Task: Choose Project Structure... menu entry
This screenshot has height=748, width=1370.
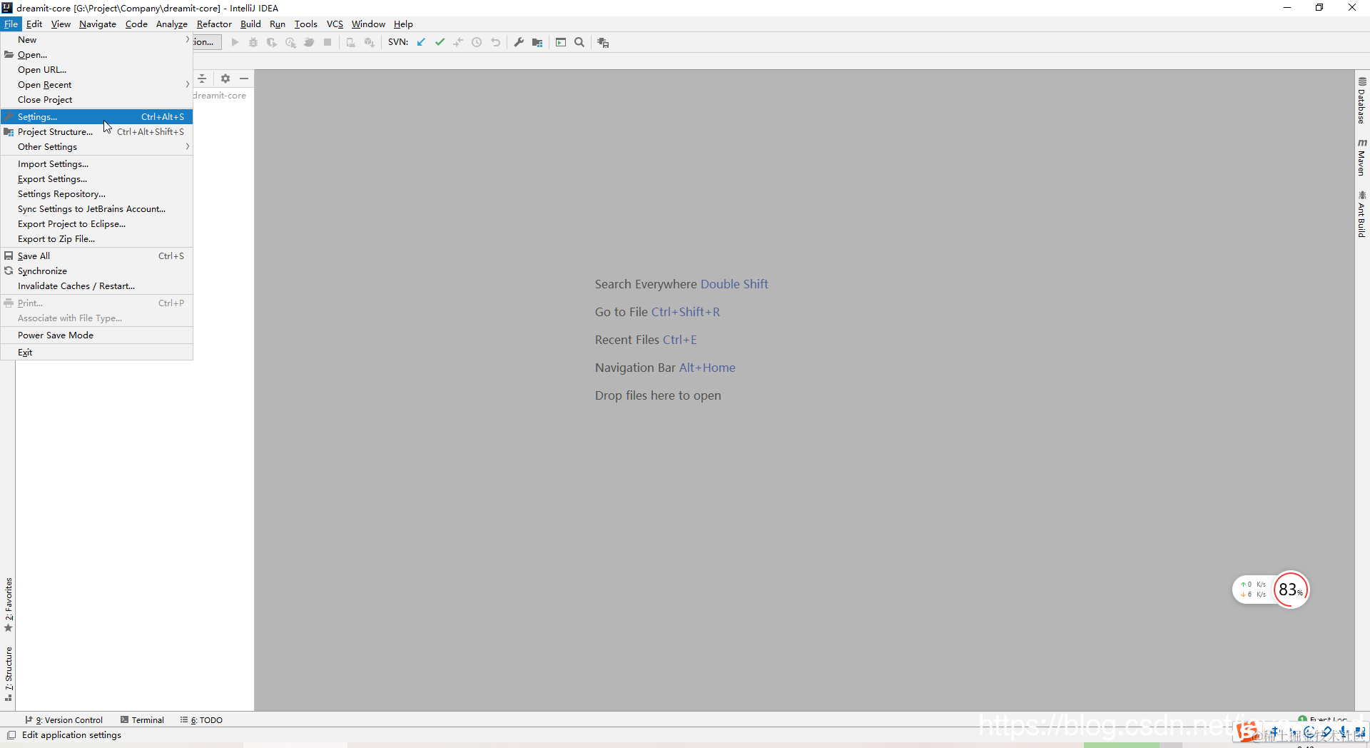Action: [x=97, y=132]
